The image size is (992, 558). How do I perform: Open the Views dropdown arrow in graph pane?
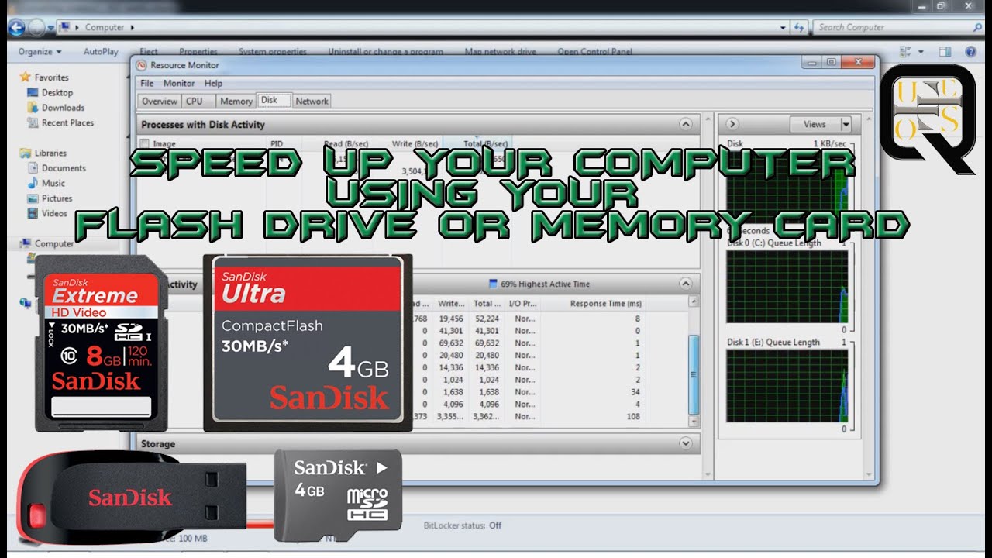tap(846, 124)
